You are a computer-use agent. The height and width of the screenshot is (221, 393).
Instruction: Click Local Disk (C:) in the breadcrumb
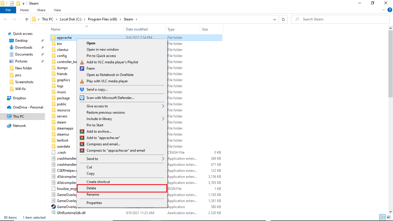coord(70,19)
